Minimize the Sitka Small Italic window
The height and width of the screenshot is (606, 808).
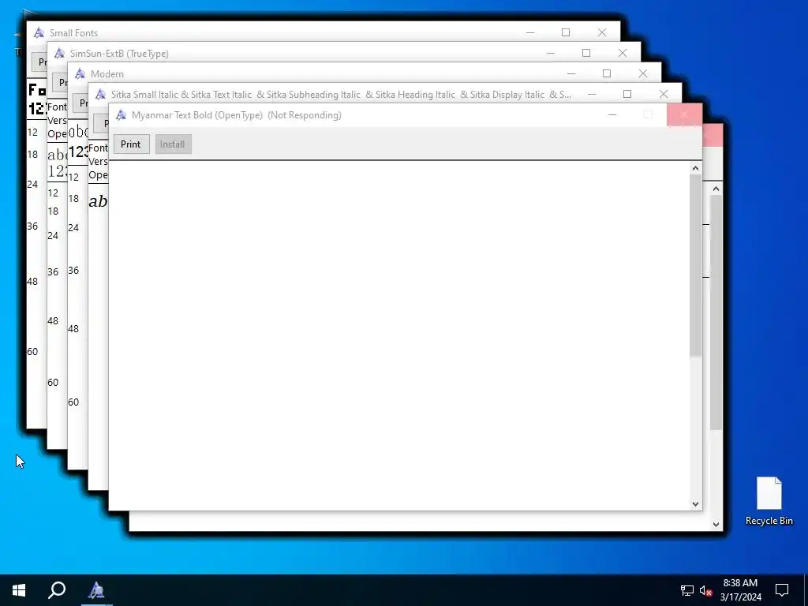(x=592, y=95)
